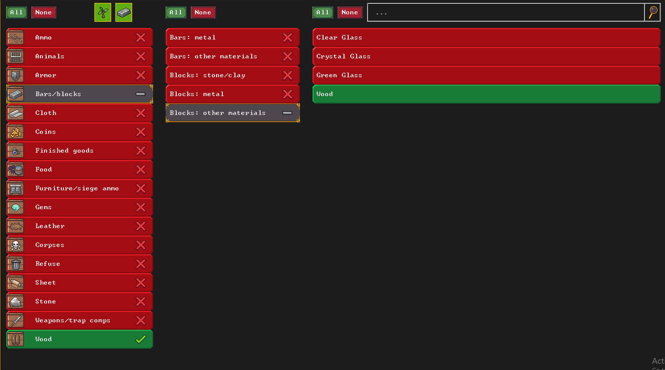Enable Stone via its red X
This screenshot has height=370, width=665.
pos(141,302)
